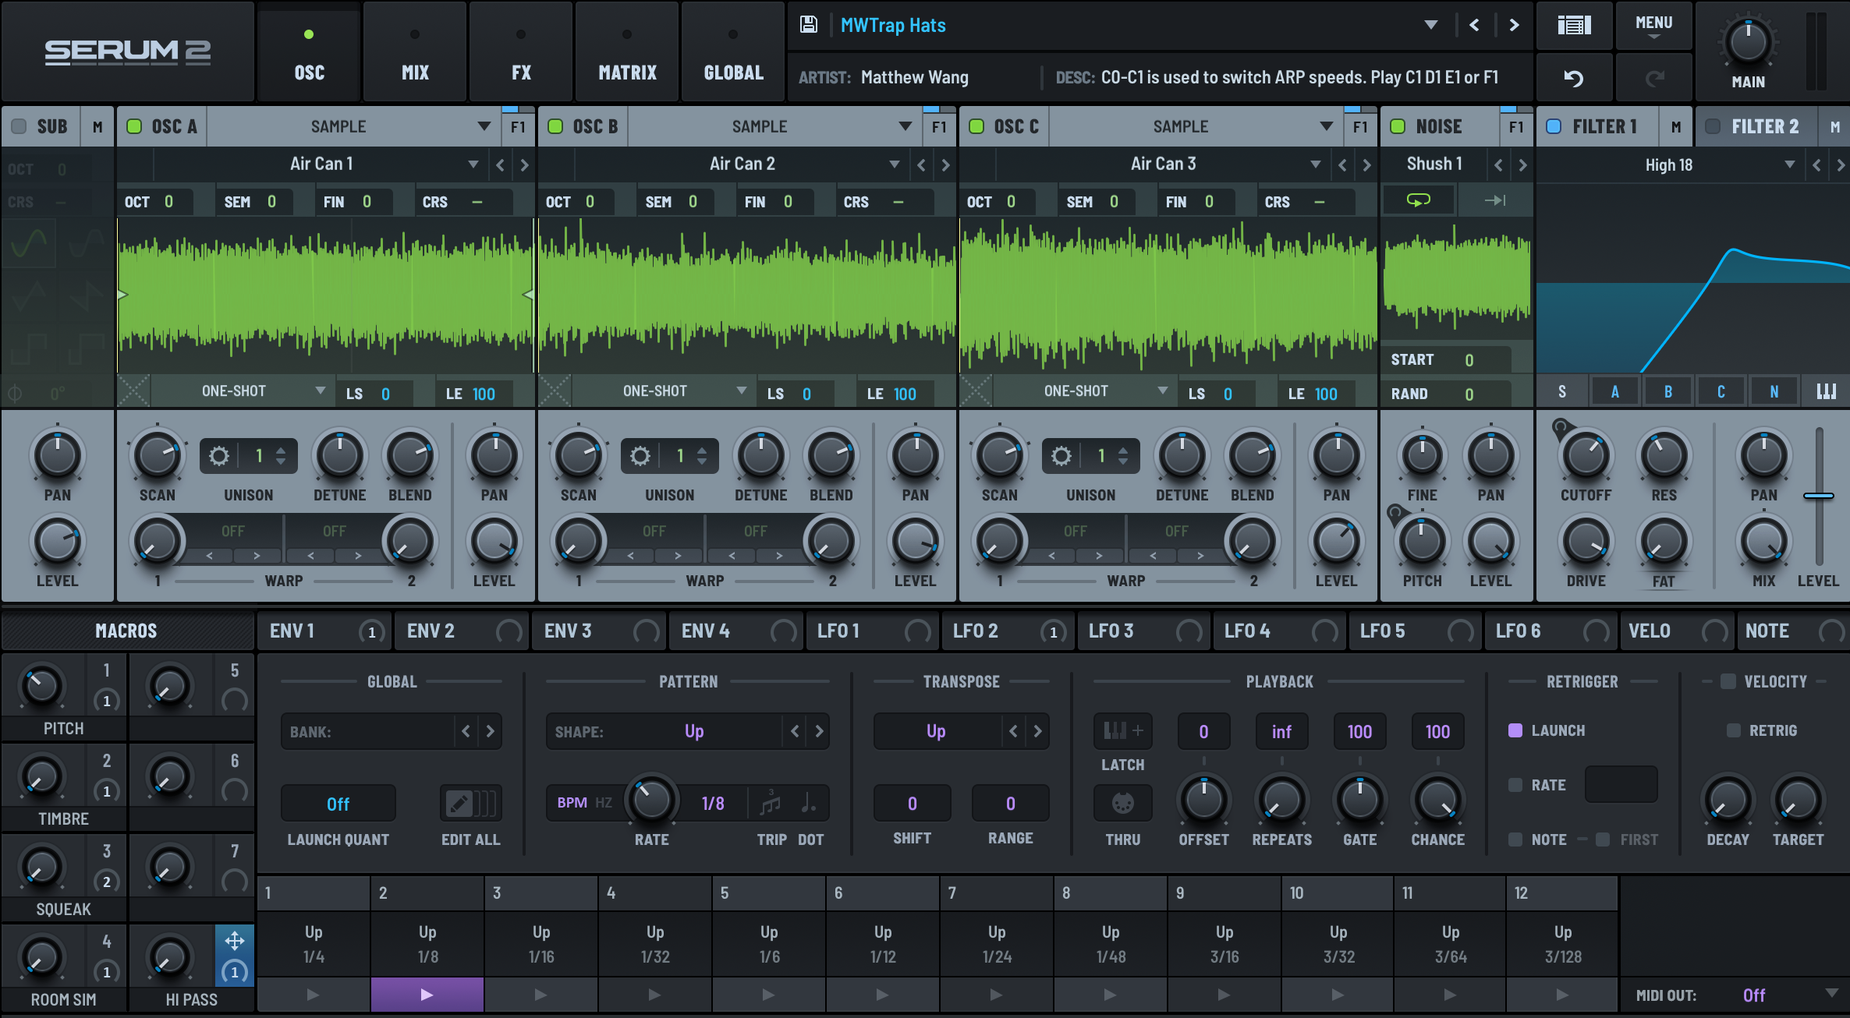Play arp clip 1 Up 1/4
The height and width of the screenshot is (1018, 1850).
tap(314, 995)
